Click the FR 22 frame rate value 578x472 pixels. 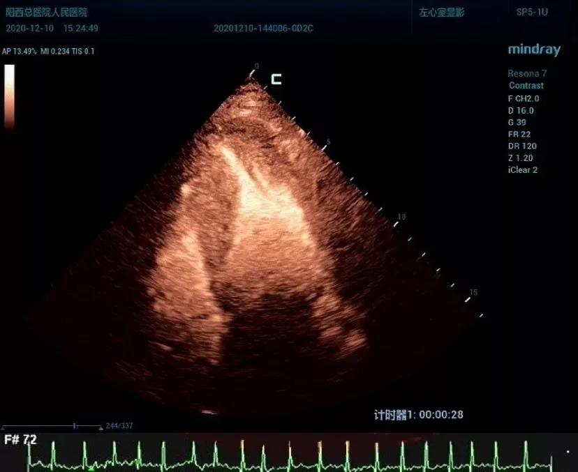point(519,134)
